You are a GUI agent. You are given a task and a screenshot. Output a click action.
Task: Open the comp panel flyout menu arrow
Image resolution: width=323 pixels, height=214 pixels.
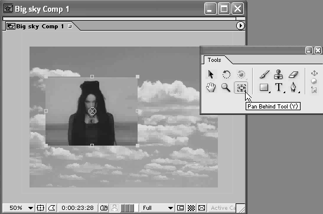240,26
